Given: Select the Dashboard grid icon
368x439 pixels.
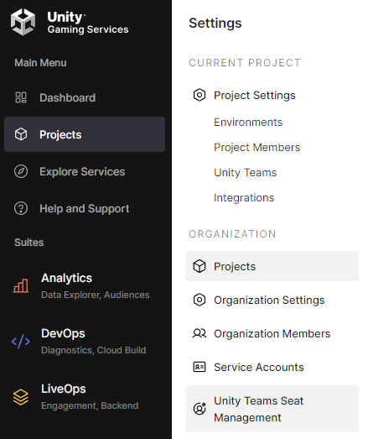Looking at the screenshot, I should (21, 97).
